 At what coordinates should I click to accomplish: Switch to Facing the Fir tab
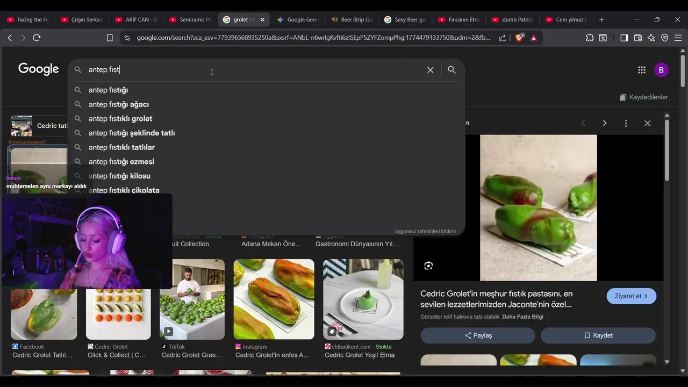point(28,19)
